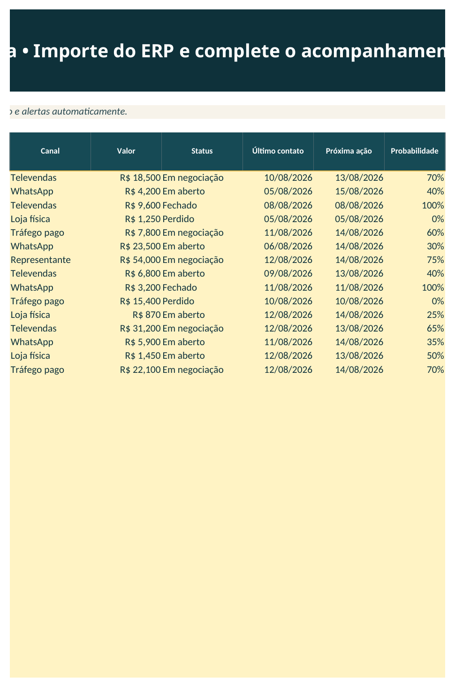The height and width of the screenshot is (687, 455).
Task: Select the 35% probability cell
Action: 415,342
